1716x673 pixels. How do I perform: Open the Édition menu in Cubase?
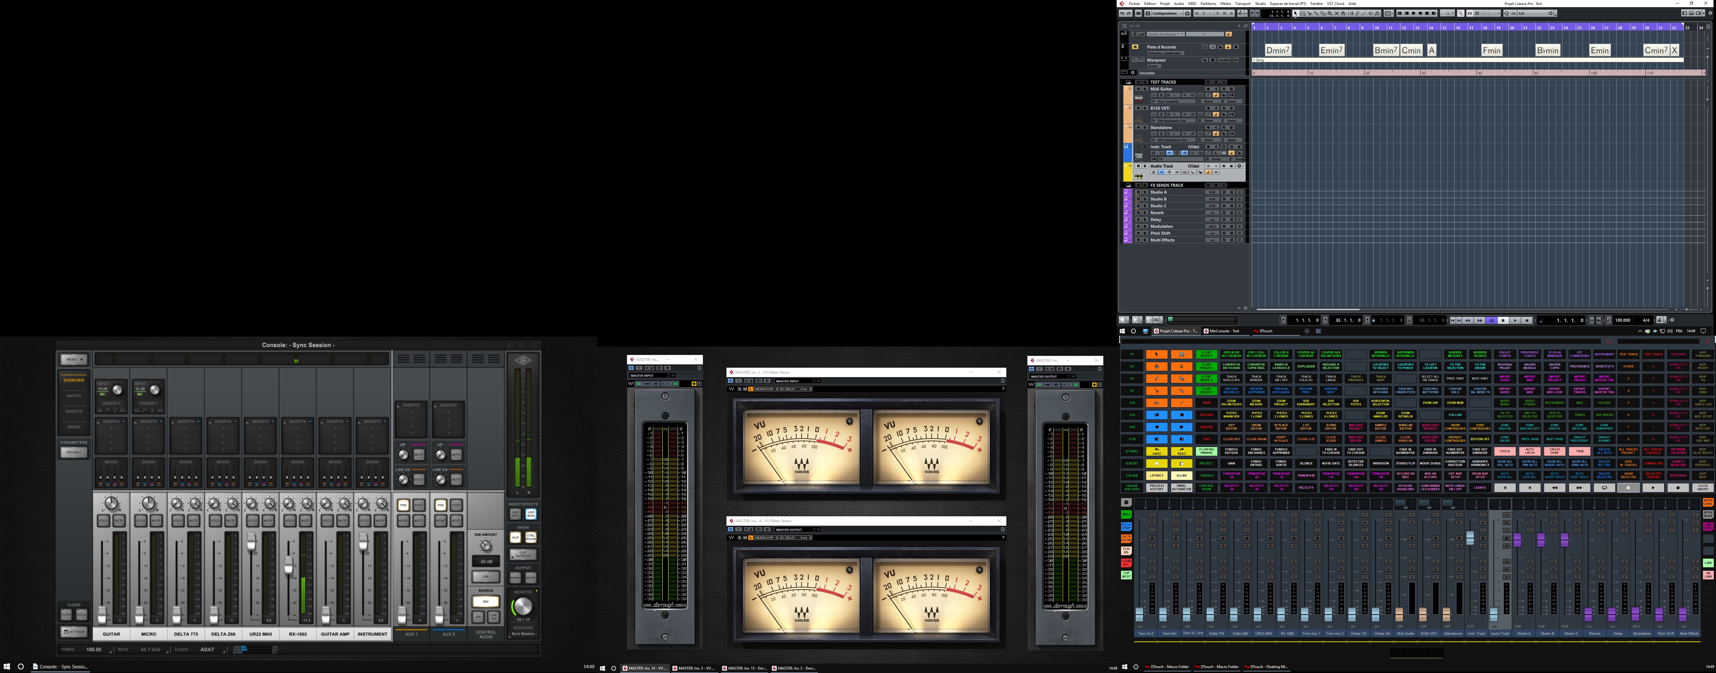tap(1151, 3)
